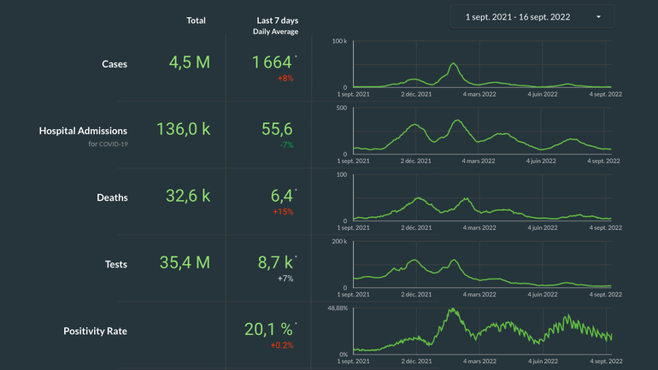Select the 4,5 M total cases value
The width and height of the screenshot is (658, 370).
coord(187,63)
